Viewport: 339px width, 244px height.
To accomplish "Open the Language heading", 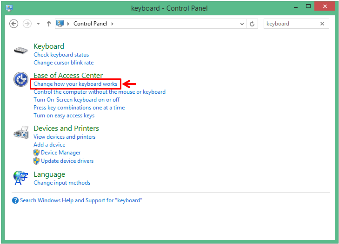I will tap(49, 174).
